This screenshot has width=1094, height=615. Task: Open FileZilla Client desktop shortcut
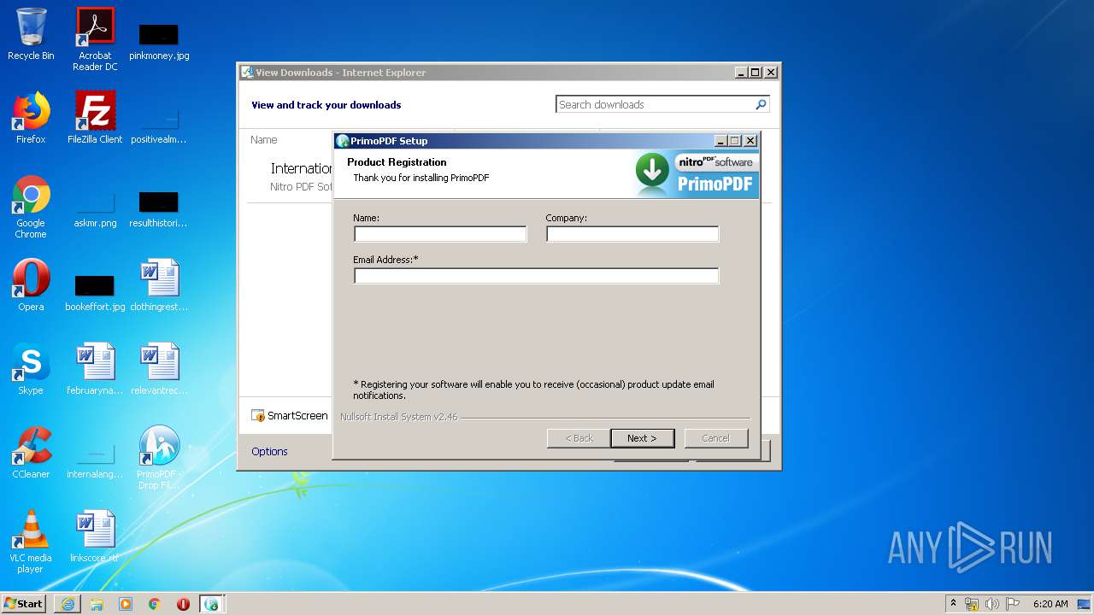pos(95,118)
